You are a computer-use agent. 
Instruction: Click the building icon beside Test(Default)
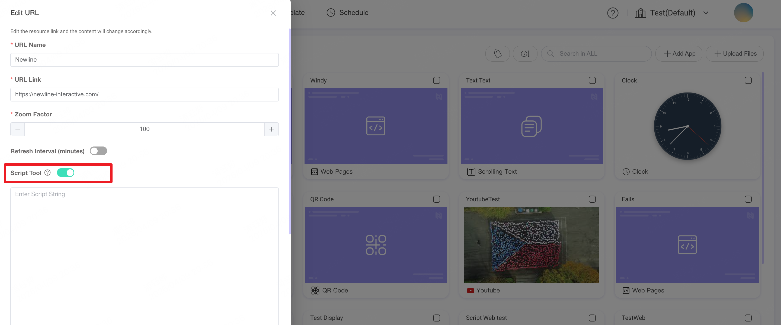tap(640, 13)
